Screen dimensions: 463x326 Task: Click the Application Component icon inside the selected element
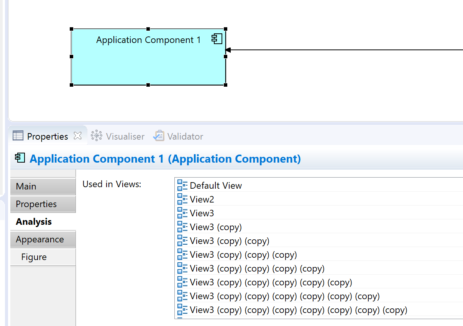pyautogui.click(x=217, y=38)
